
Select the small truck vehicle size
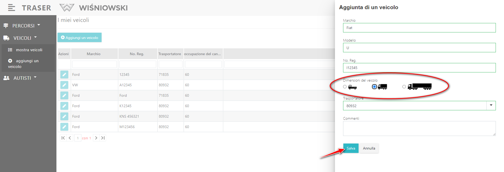(345, 87)
